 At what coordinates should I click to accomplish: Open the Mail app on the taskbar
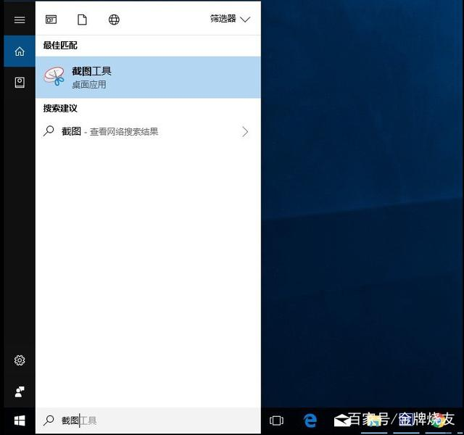[x=341, y=420]
